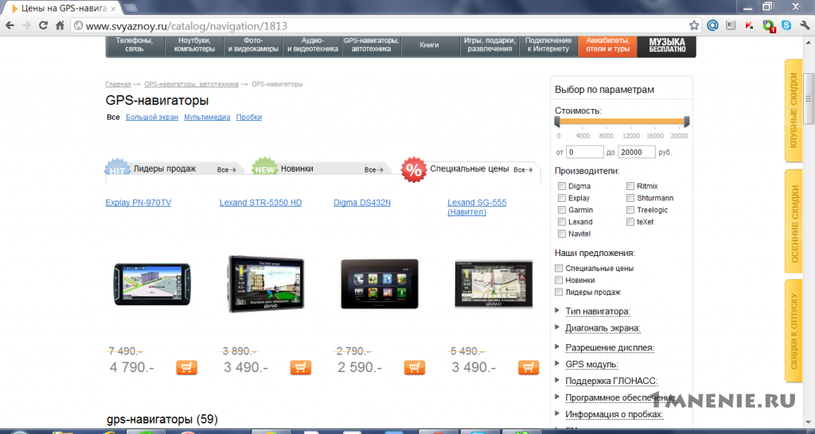Check the Digma manufacturer checkbox
This screenshot has width=815, height=434.
pos(561,186)
